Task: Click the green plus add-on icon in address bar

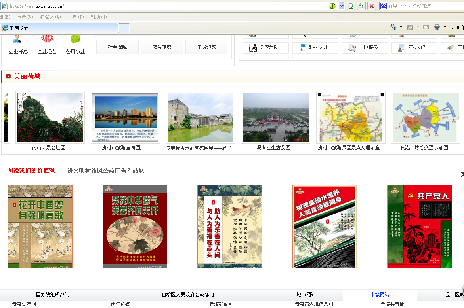Action: [x=332, y=6]
